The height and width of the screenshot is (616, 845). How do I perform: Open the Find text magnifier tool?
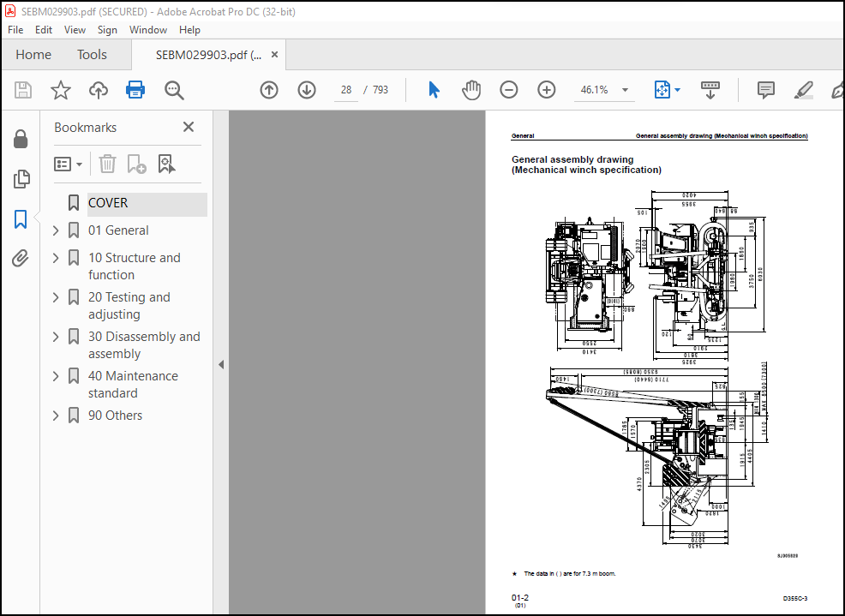174,90
